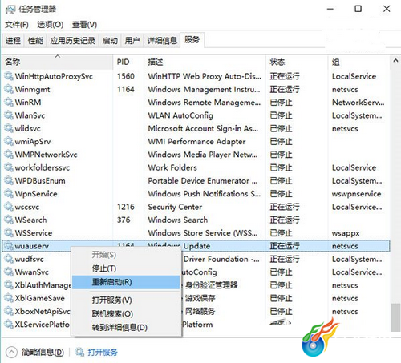Collapse to 简略信息 using the round arrow icon
Screen dimensions: 401x363
click(x=11, y=352)
